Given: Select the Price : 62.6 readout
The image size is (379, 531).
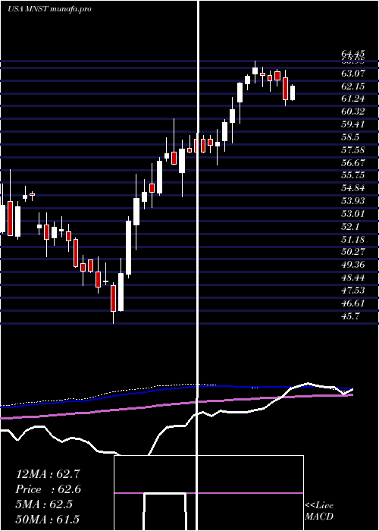Looking at the screenshot, I should click(49, 489).
